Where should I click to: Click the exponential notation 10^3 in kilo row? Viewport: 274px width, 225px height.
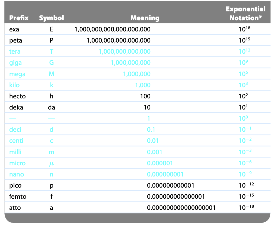[243, 85]
